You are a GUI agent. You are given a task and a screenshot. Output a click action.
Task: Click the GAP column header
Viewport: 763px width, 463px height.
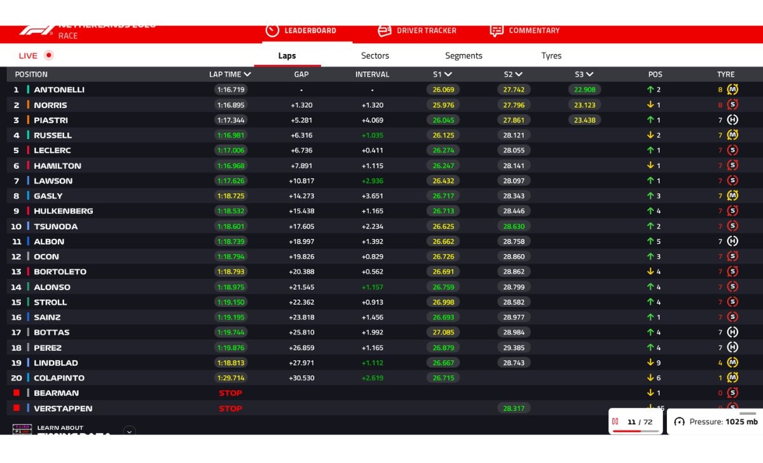coord(301,74)
